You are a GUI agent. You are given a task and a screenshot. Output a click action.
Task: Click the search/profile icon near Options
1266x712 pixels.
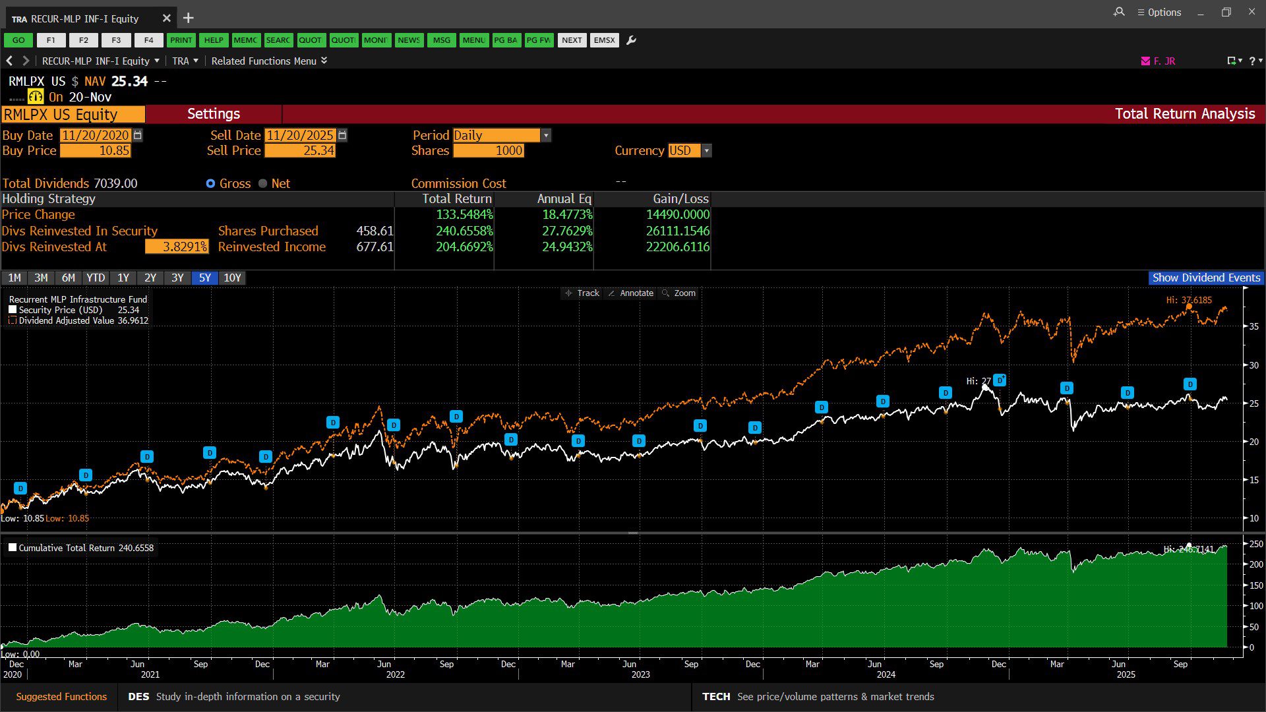click(1119, 12)
